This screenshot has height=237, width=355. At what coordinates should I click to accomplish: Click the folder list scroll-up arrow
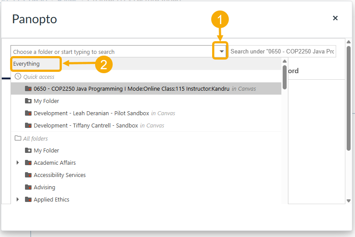pyautogui.click(x=284, y=61)
